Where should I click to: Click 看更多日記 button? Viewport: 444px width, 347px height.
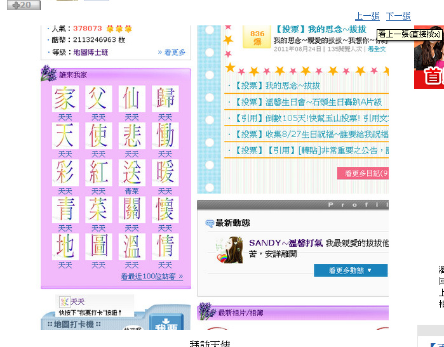click(x=363, y=173)
